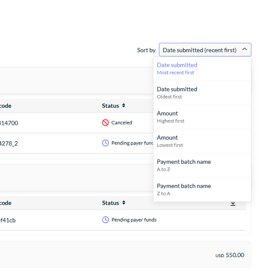Open the 4278_2 pending payment row

[x=77, y=143]
